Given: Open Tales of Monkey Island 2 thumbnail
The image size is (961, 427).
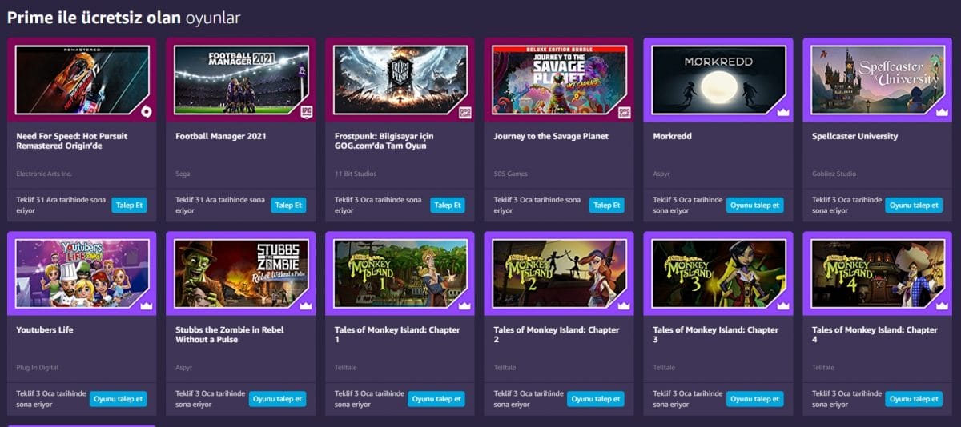Looking at the screenshot, I should 559,273.
